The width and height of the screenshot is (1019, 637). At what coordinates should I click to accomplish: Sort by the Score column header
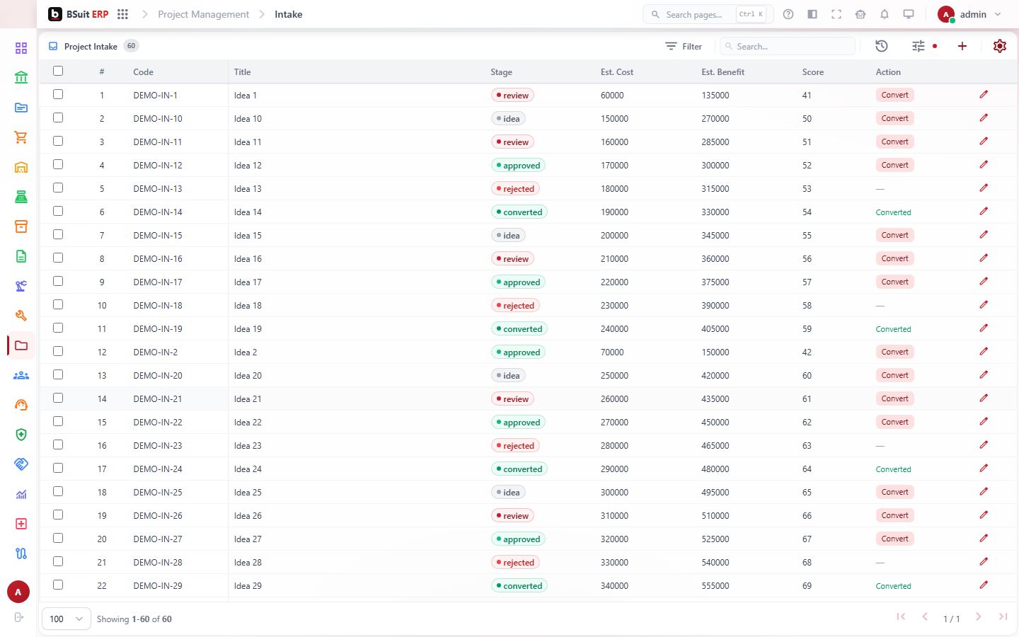coord(813,71)
